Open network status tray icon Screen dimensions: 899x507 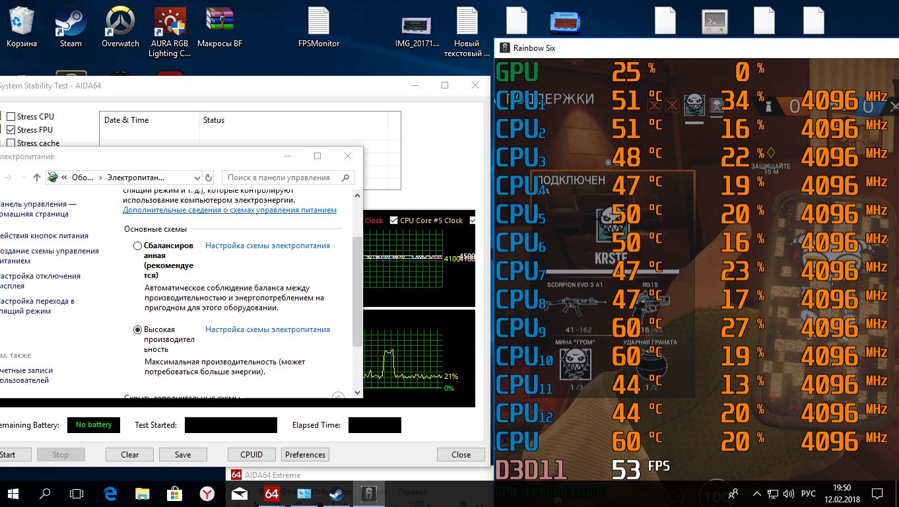[772, 493]
